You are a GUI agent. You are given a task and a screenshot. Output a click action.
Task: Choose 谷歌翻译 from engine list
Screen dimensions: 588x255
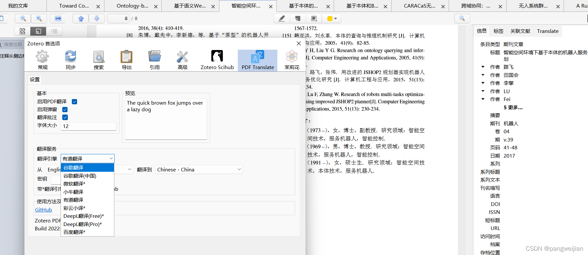click(88, 168)
